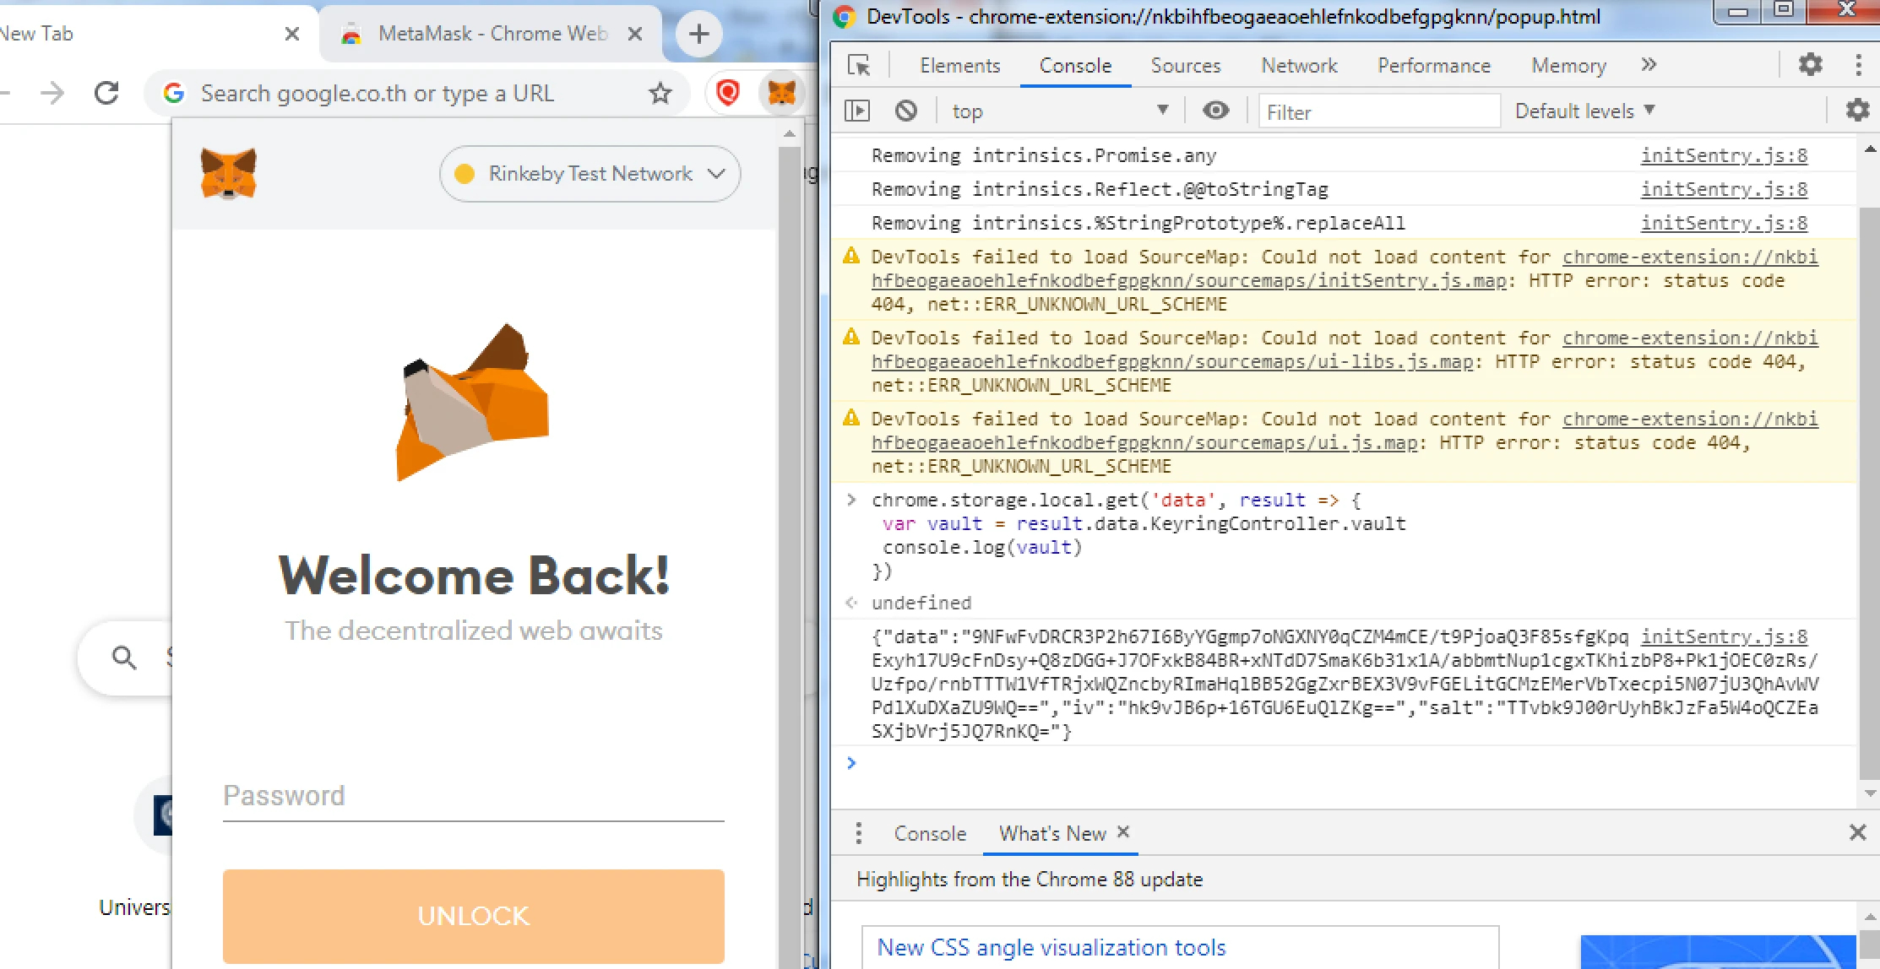This screenshot has width=1880, height=969.
Task: Click the red shield extension icon in Chrome toolbar
Action: pyautogui.click(x=728, y=92)
